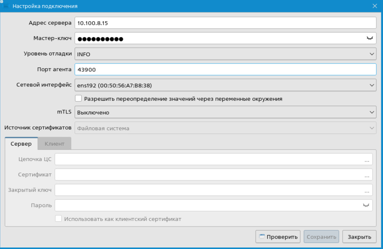Open the mTLS mode dropdown
Screen dimensions: 383x249
[225, 112]
